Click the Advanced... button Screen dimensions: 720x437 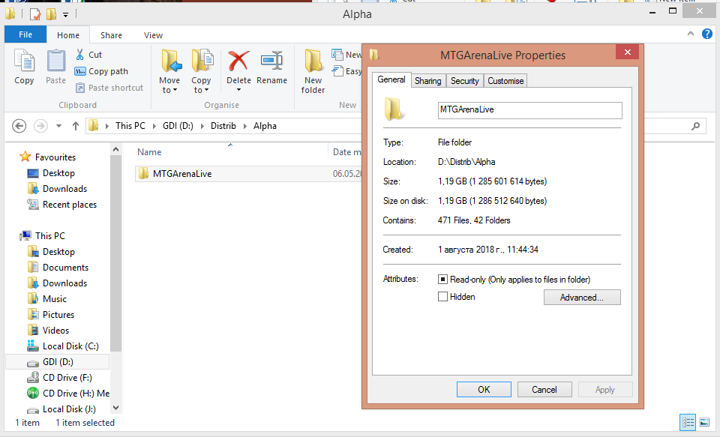[582, 298]
